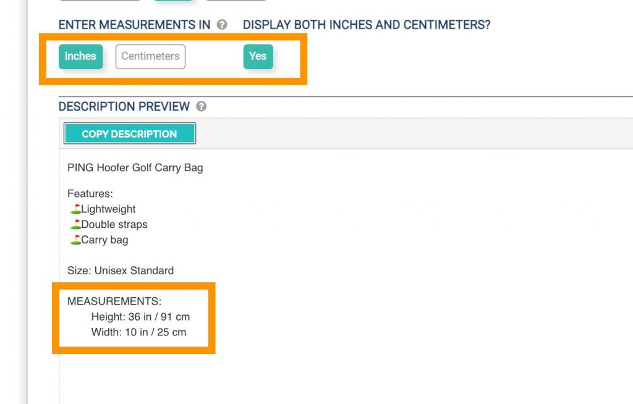The height and width of the screenshot is (404, 633).
Task: Switch measurement unit to Centimeters
Action: point(150,56)
